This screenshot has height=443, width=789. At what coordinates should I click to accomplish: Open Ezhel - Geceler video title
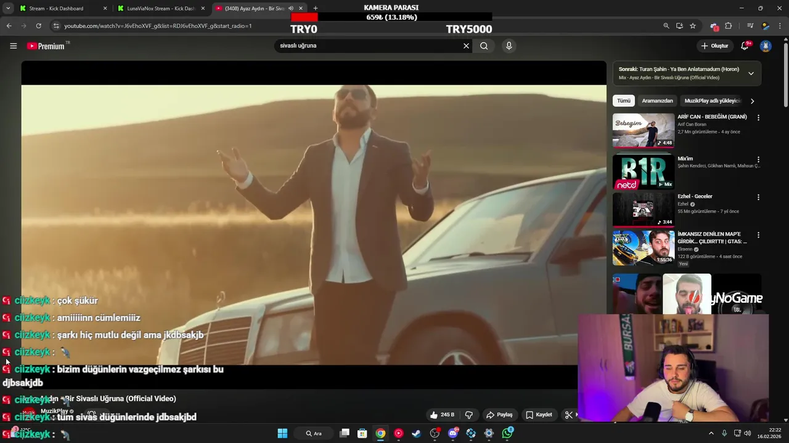click(695, 196)
